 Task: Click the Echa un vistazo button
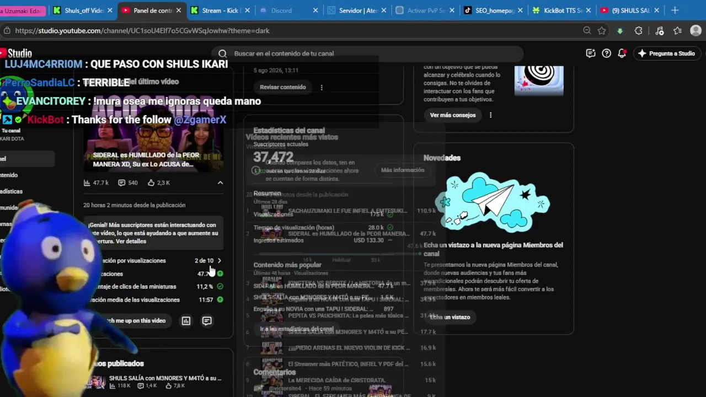[x=450, y=317]
